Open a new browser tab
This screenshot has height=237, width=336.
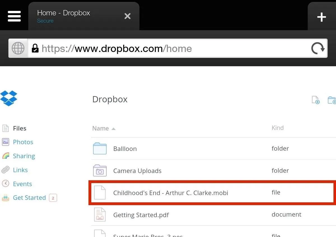321,17
